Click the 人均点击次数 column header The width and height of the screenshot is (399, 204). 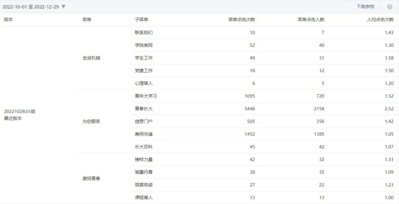coord(380,20)
